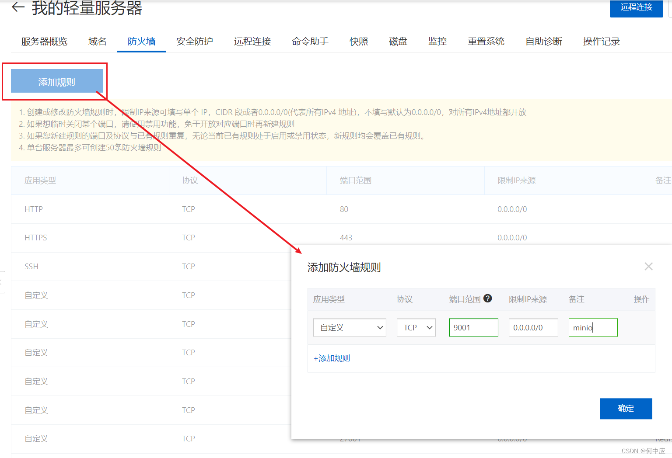Expand the 自定义 application type dropdown
Screen dimensions: 672x458
(350, 327)
